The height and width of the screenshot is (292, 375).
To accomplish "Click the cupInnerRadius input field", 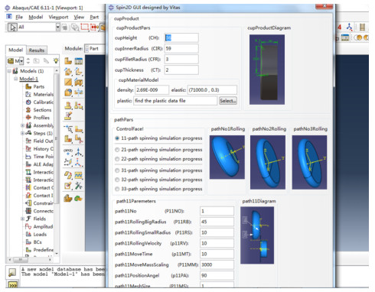I will click(181, 48).
